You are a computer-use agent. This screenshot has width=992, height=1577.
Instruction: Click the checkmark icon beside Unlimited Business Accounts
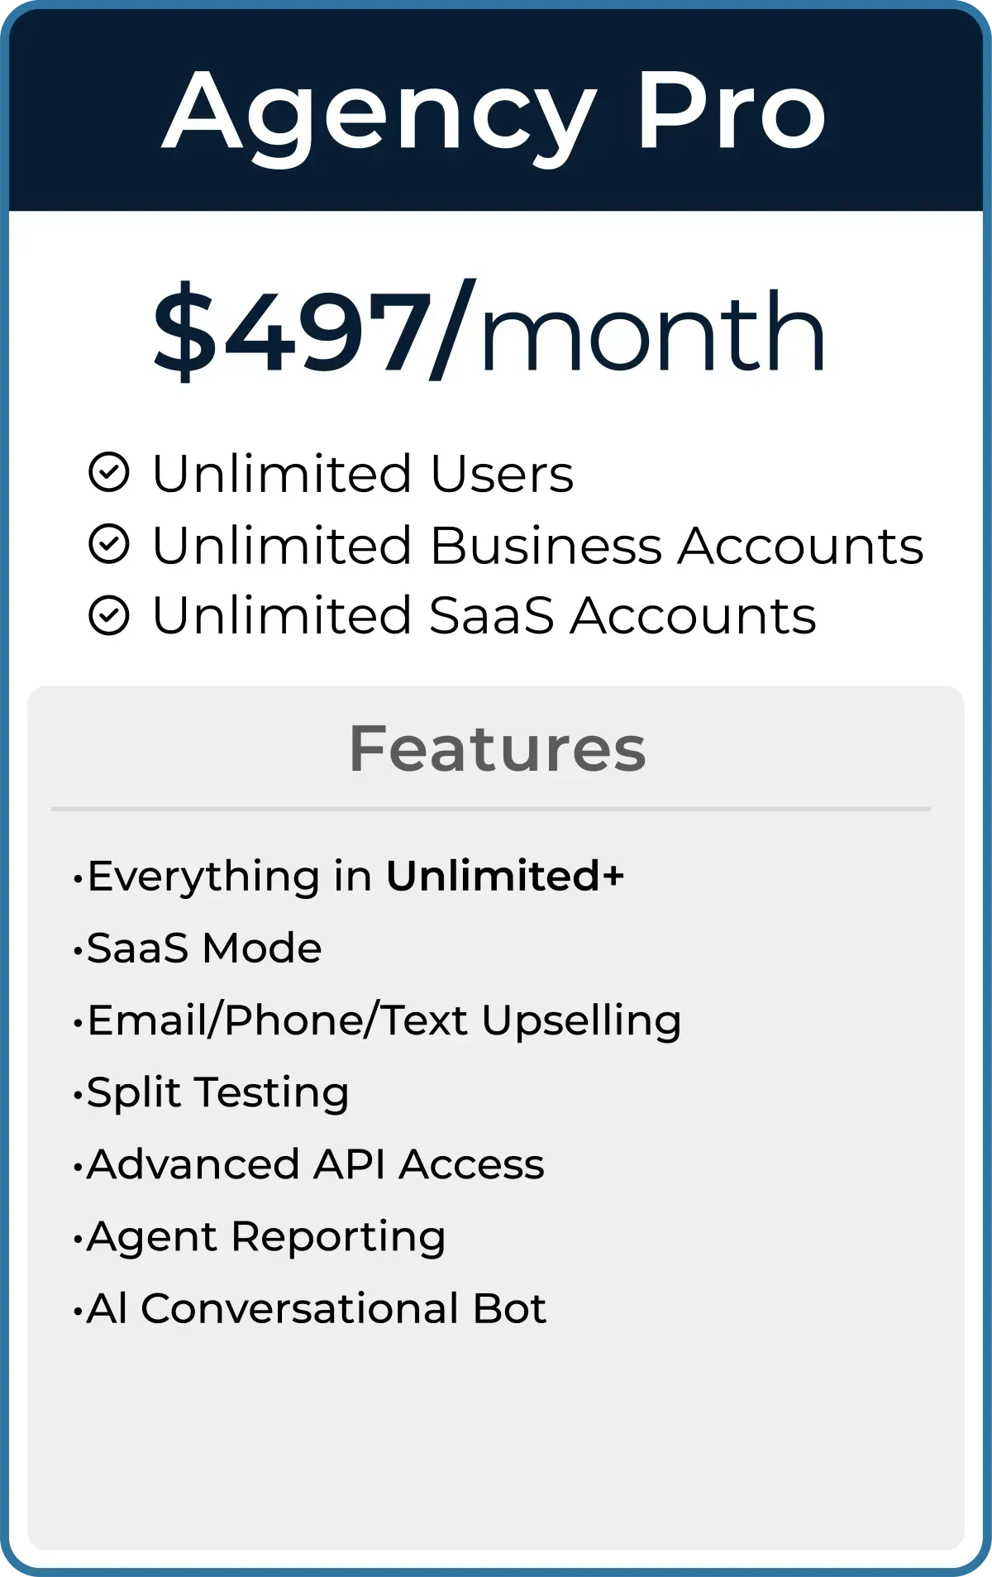click(x=109, y=545)
